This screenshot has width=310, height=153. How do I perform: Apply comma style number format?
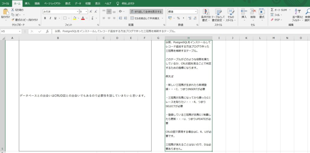point(183,18)
